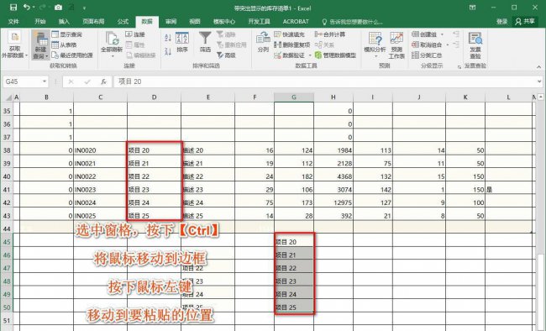This screenshot has height=331, width=546.
Task: Open the 排序 dialog
Action: click(x=182, y=43)
